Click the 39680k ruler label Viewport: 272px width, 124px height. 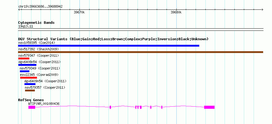(176, 12)
